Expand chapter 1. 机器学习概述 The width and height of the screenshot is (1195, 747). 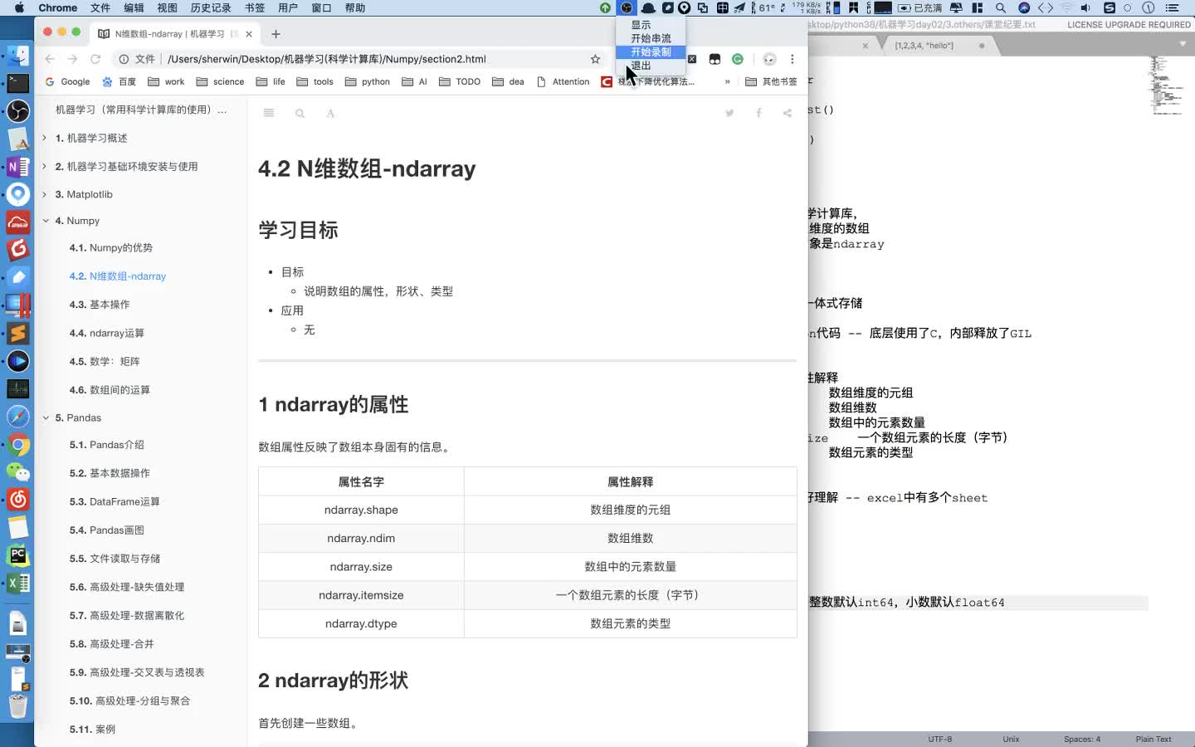click(45, 138)
